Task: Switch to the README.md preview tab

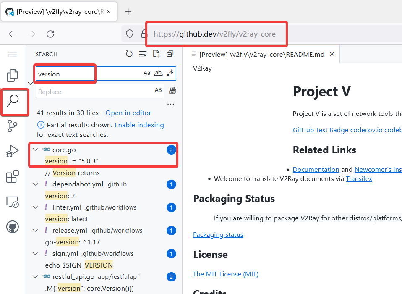Action: [x=261, y=54]
